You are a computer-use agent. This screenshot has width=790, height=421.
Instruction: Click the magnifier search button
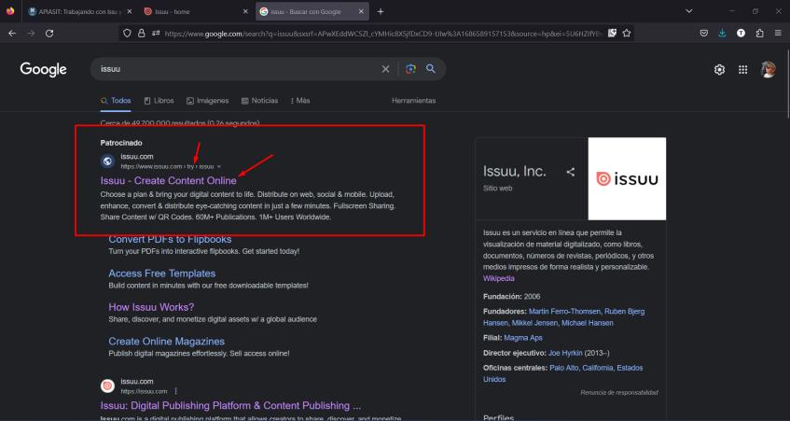tap(431, 68)
